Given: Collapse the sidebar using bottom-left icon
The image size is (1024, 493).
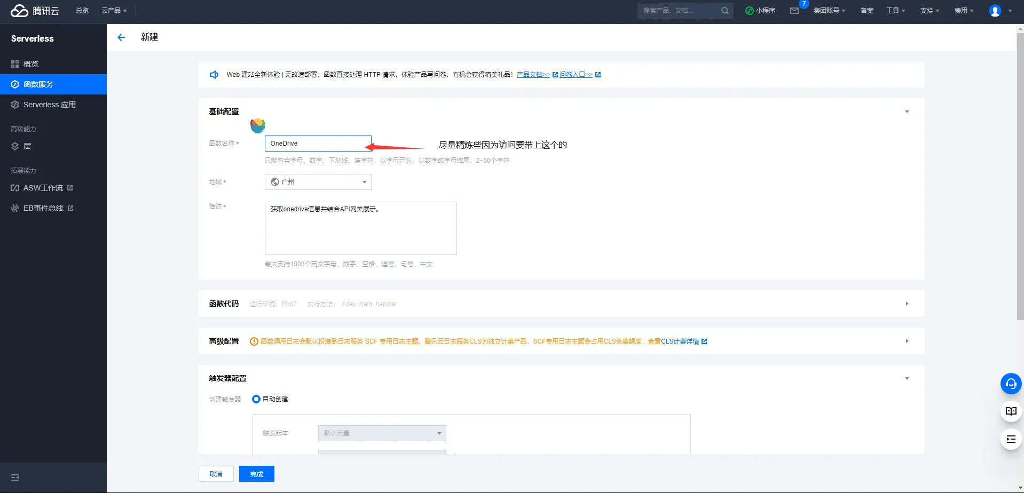Looking at the screenshot, I should 15,478.
